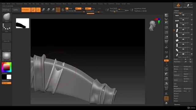Collapse the Subtool panel header
Image resolution: width=196 pixels, height=110 pixels.
point(176,11)
